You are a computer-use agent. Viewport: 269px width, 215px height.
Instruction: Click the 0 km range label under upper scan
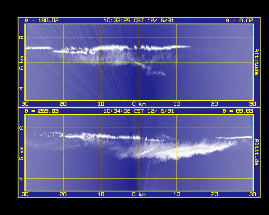(139, 104)
